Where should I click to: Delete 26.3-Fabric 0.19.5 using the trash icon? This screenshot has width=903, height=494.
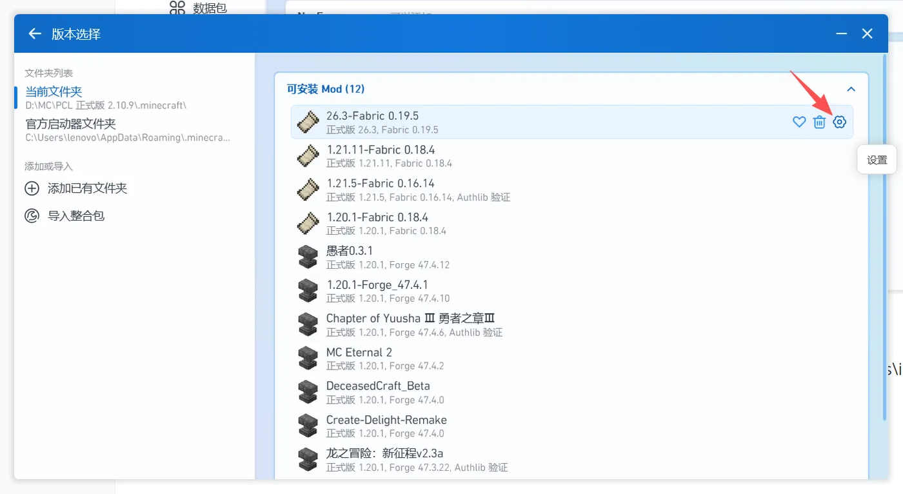tap(819, 122)
